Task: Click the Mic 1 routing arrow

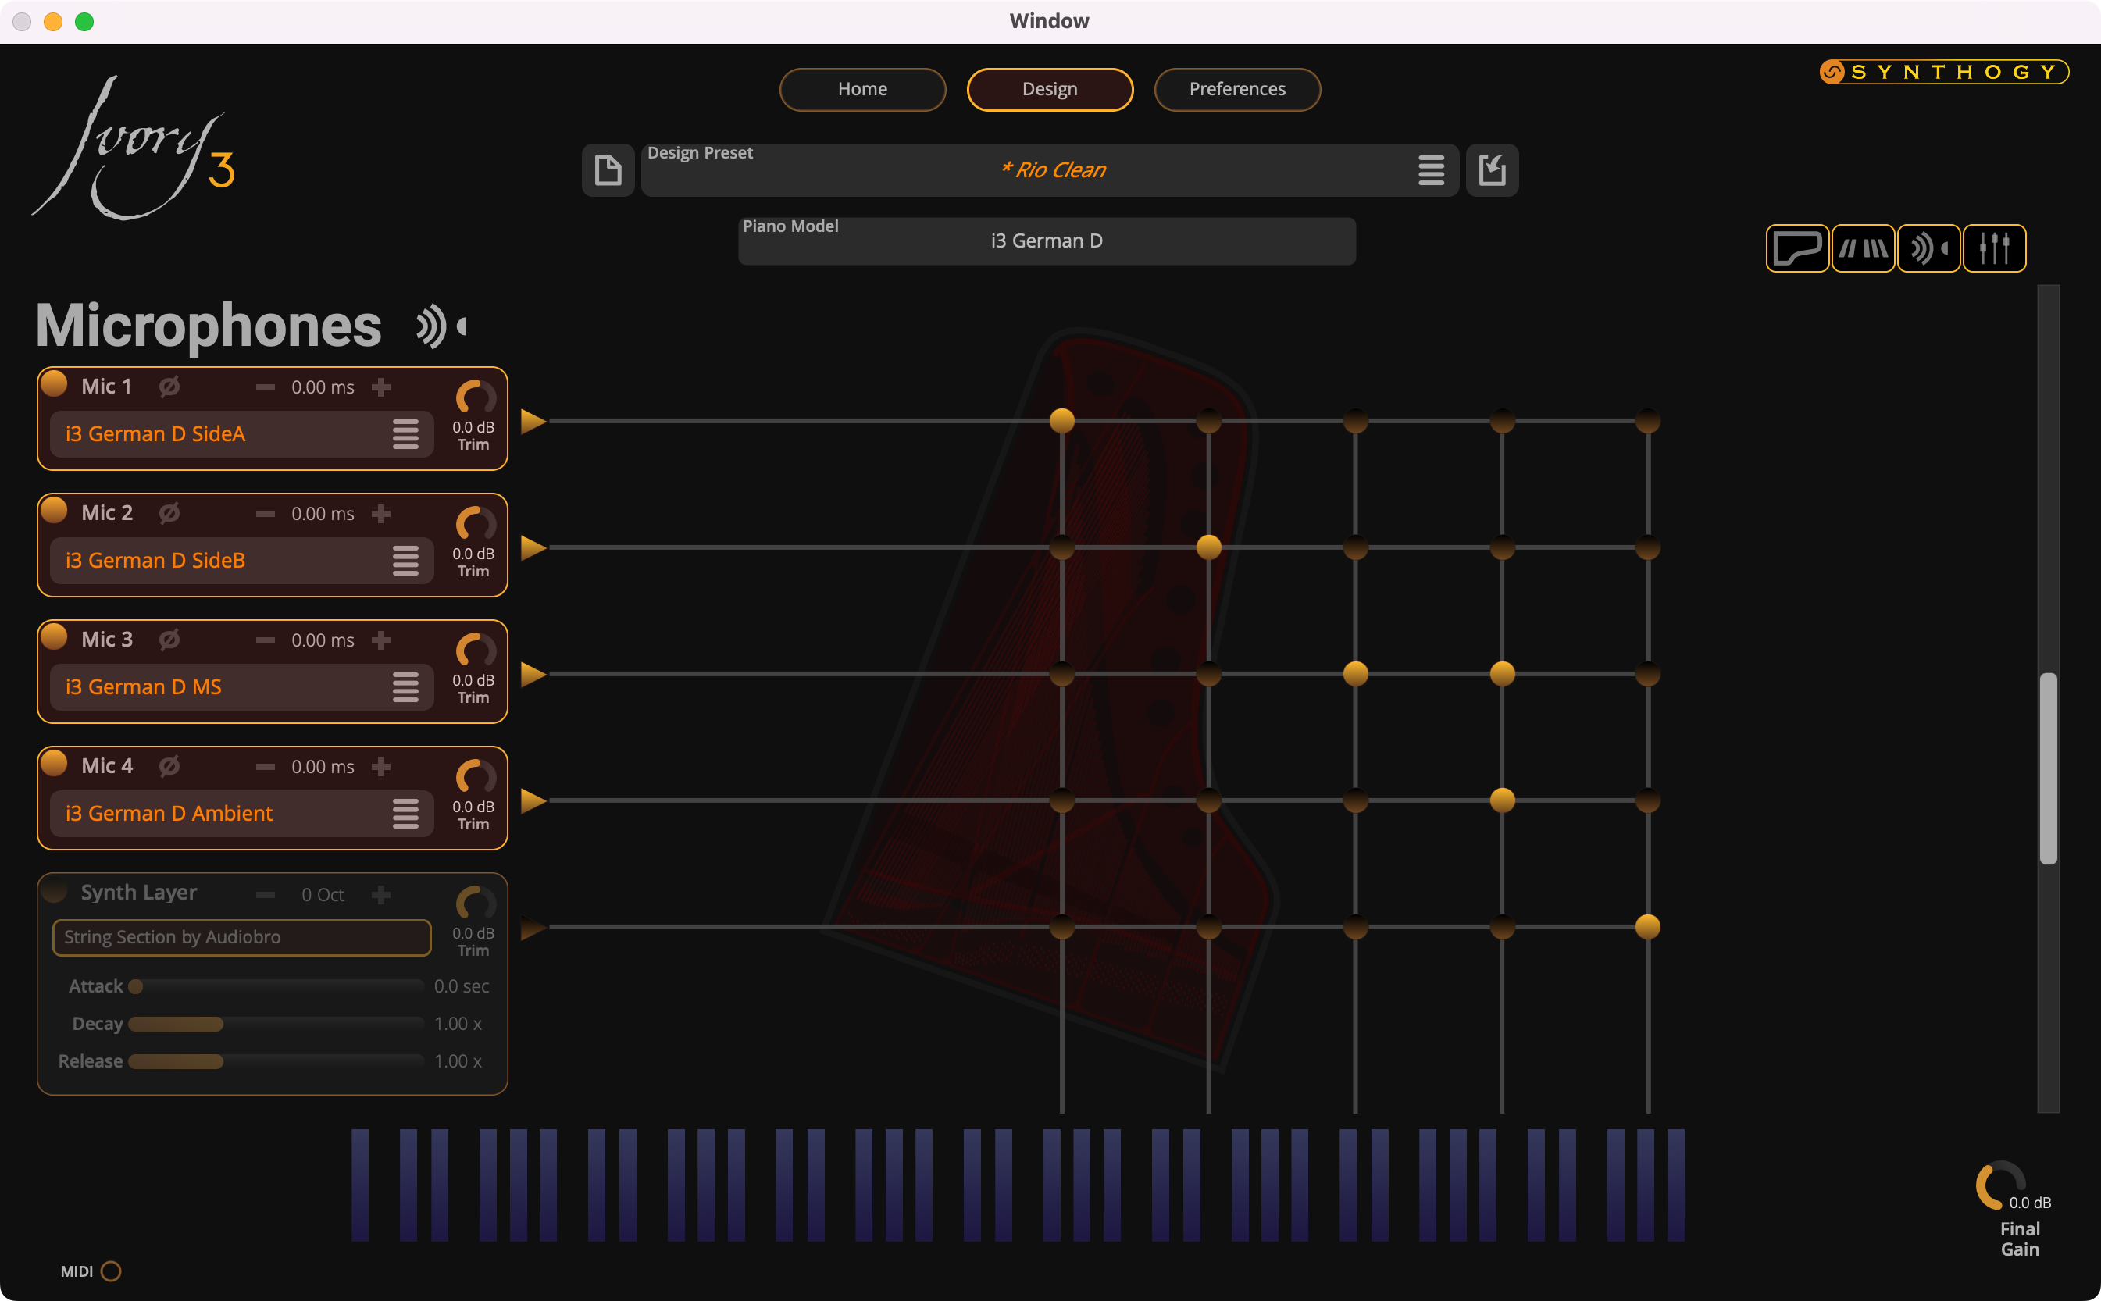Action: (533, 421)
